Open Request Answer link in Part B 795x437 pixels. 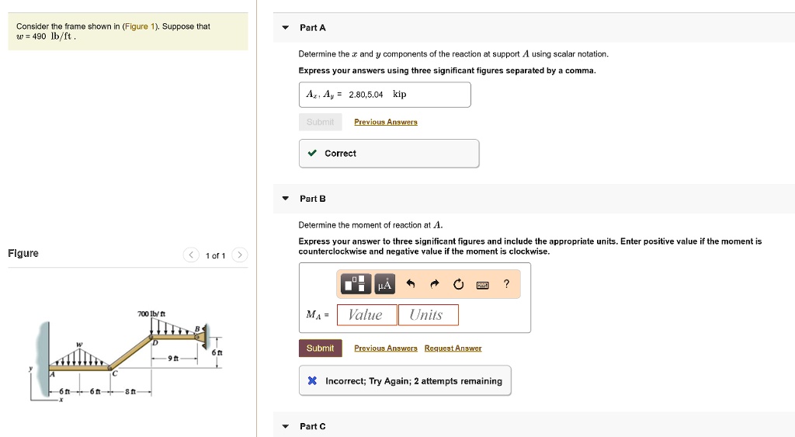(453, 349)
